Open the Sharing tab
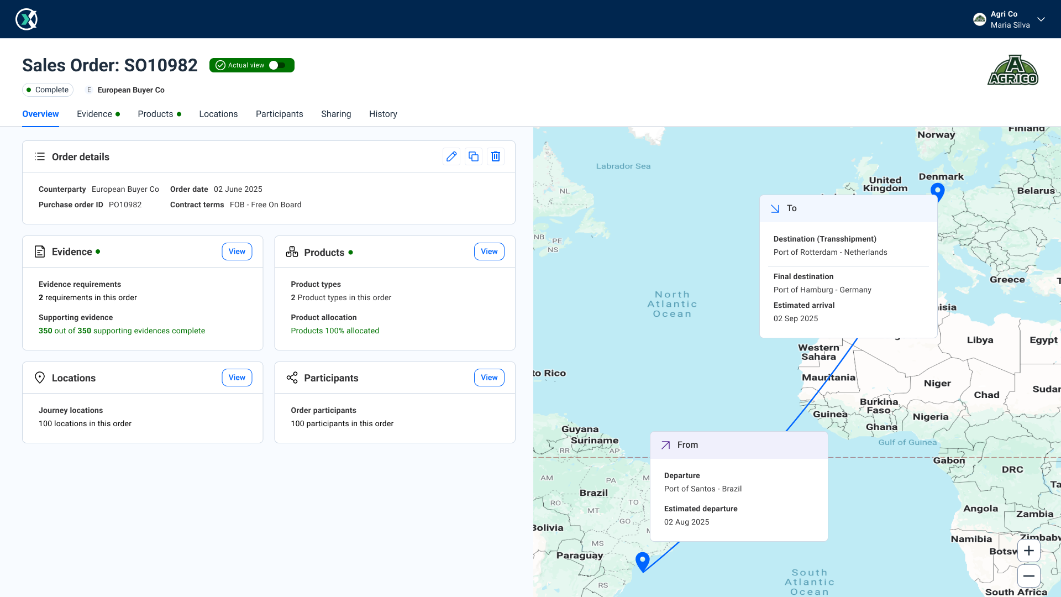Screen dimensions: 1061x597 (x=336, y=114)
